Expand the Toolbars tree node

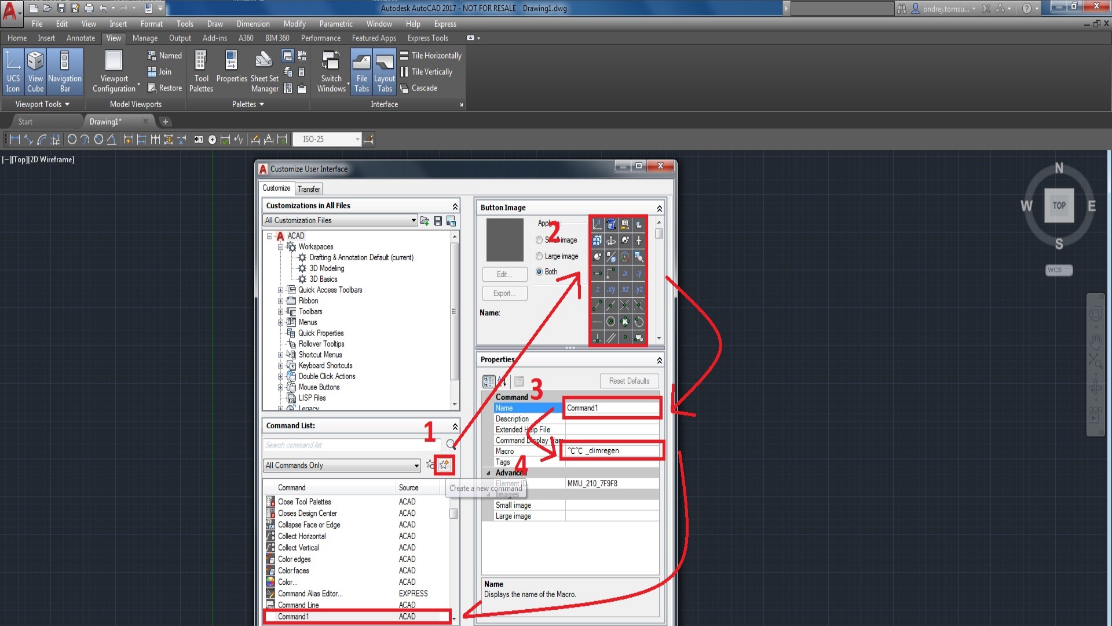pyautogui.click(x=280, y=312)
